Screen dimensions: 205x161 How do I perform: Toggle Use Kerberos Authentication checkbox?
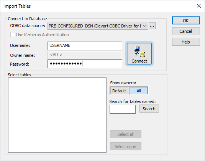[13, 35]
